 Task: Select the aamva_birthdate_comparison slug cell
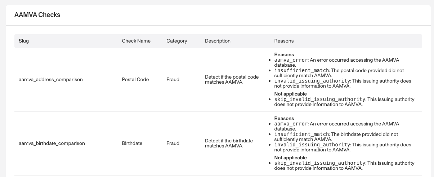tap(52, 143)
